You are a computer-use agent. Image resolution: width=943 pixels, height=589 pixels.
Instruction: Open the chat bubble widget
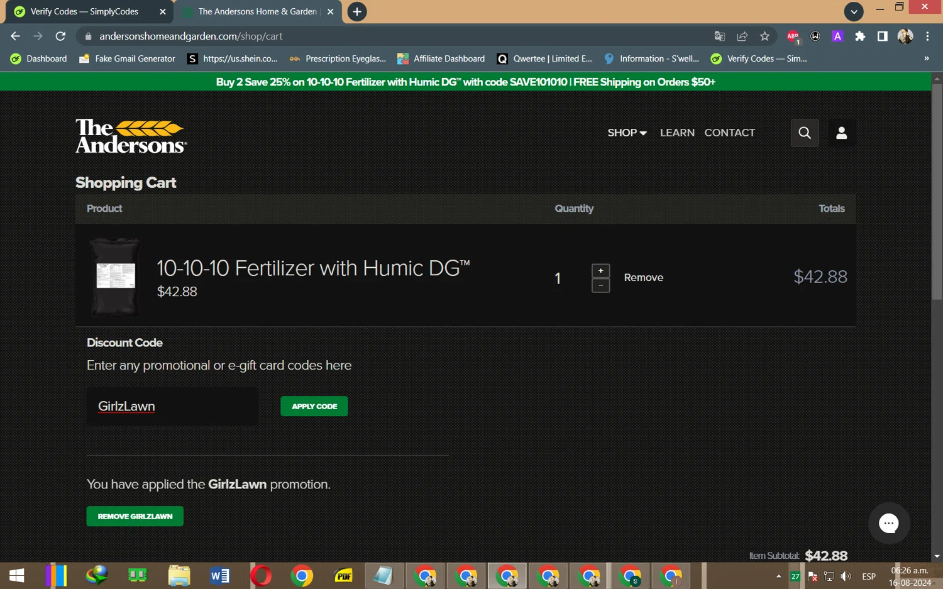[x=889, y=523]
